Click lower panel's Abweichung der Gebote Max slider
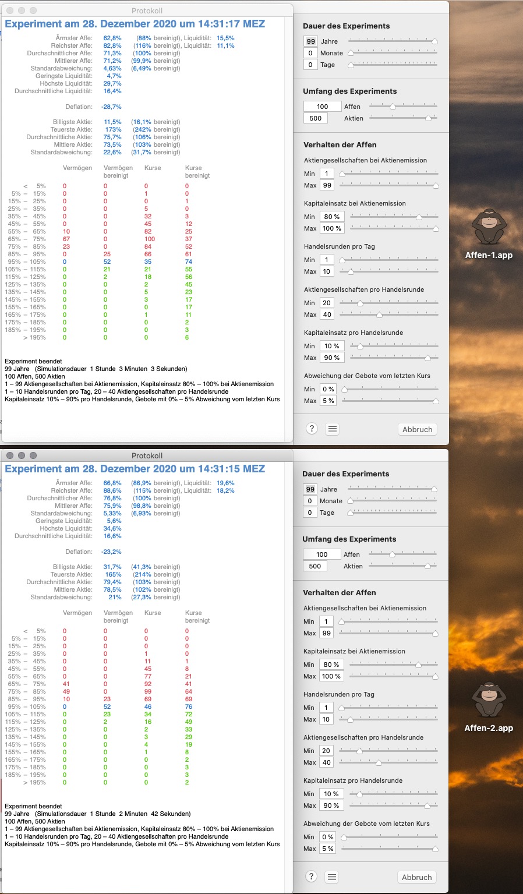This screenshot has width=523, height=894. [x=390, y=849]
